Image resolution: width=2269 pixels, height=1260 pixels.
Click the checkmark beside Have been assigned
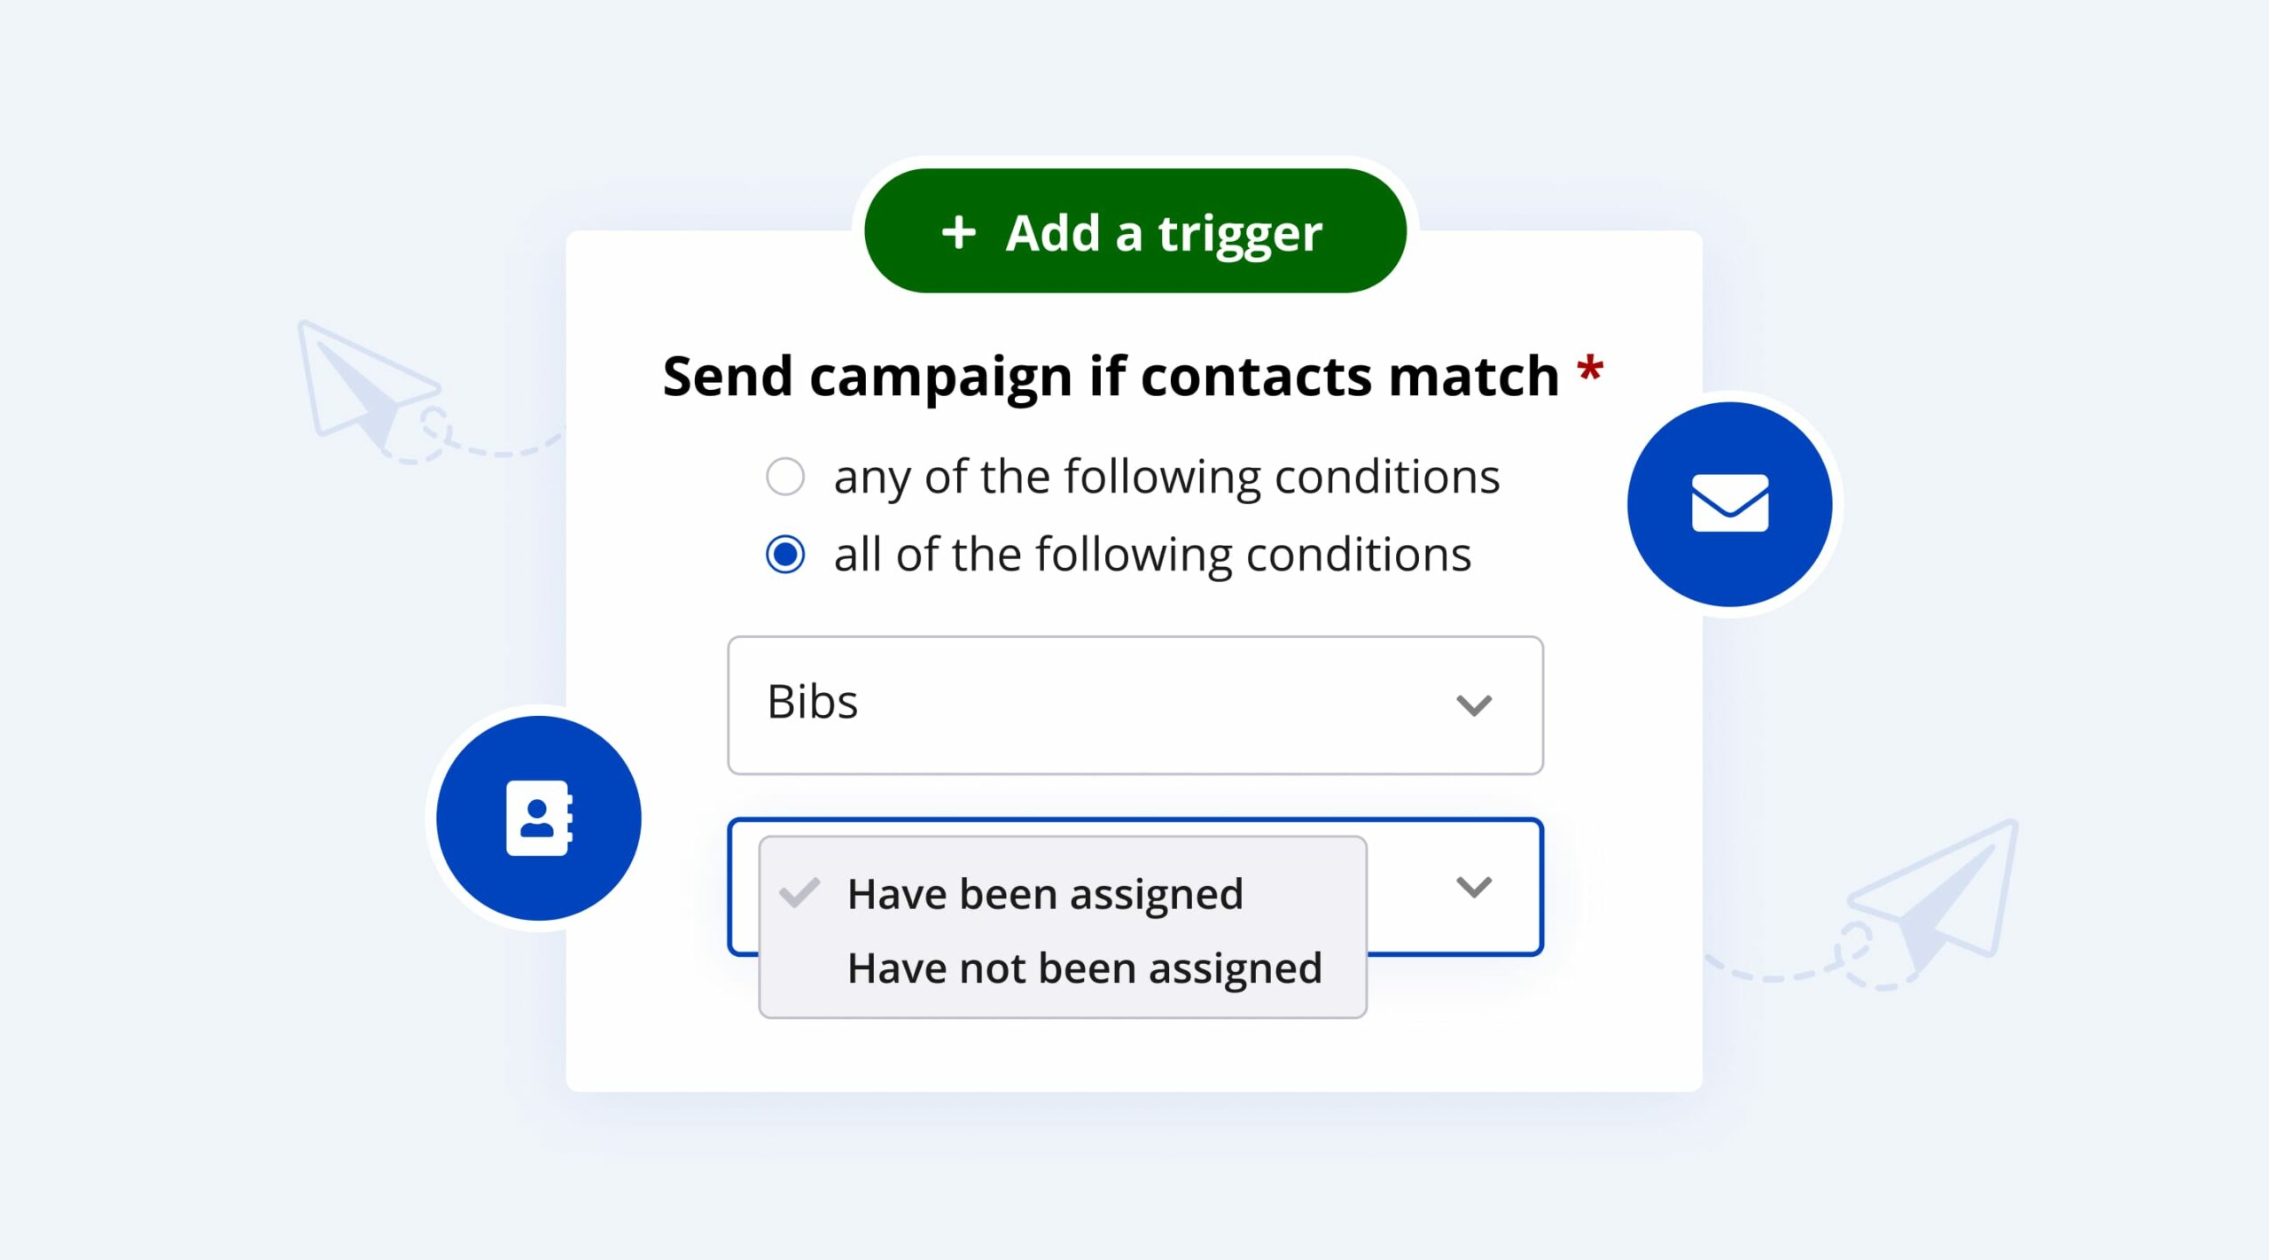tap(799, 893)
